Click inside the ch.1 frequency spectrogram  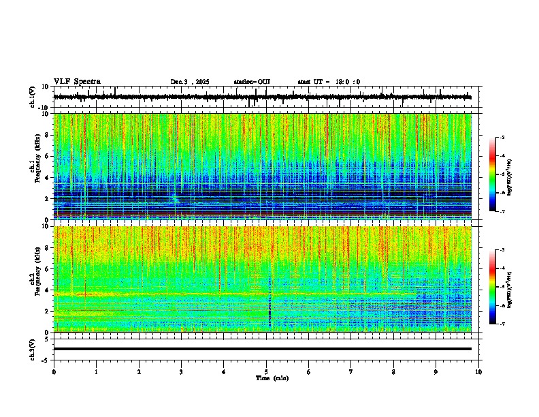click(263, 166)
